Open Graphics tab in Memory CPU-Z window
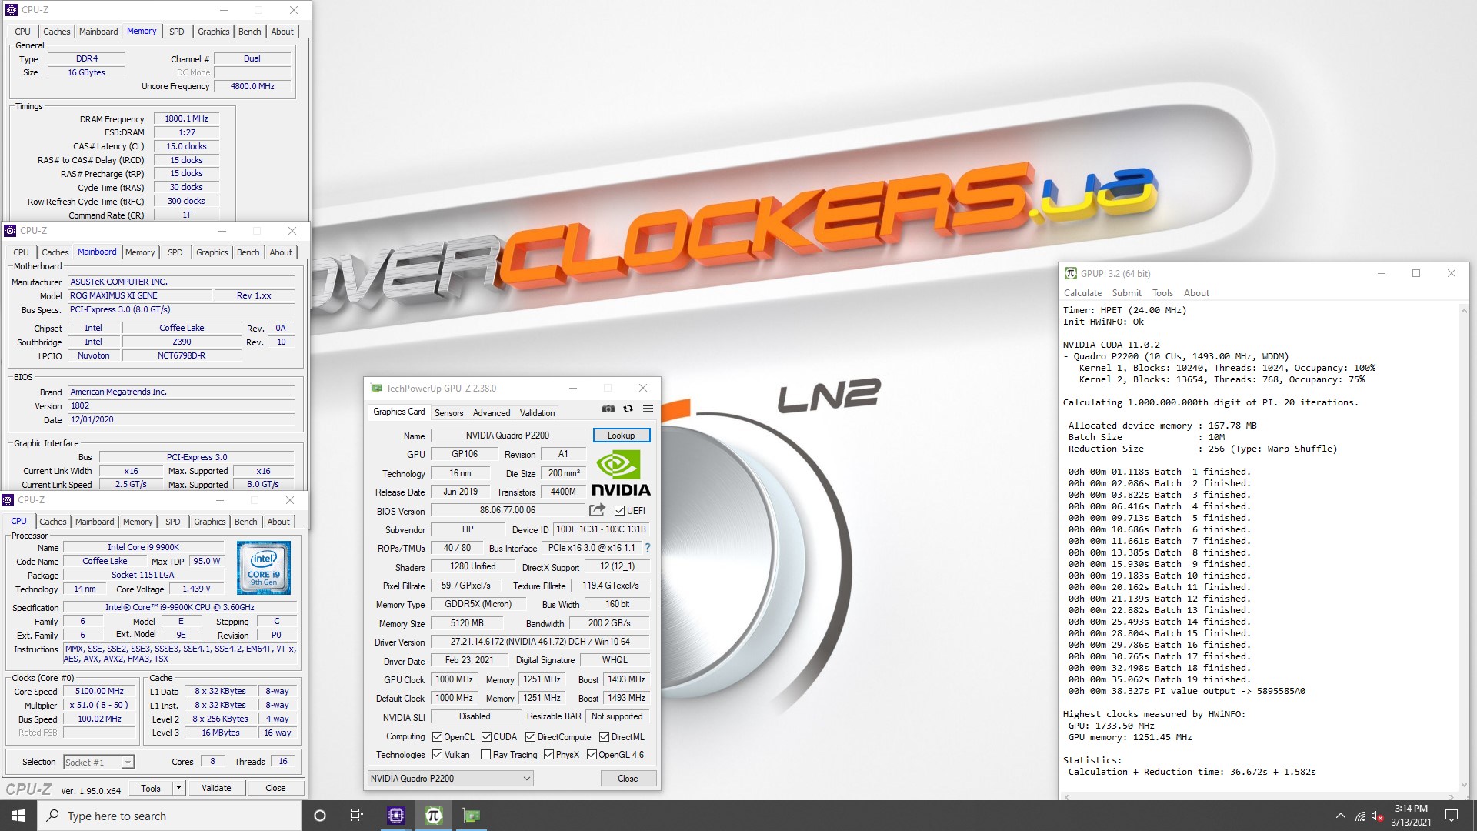1477x831 pixels. [x=214, y=32]
